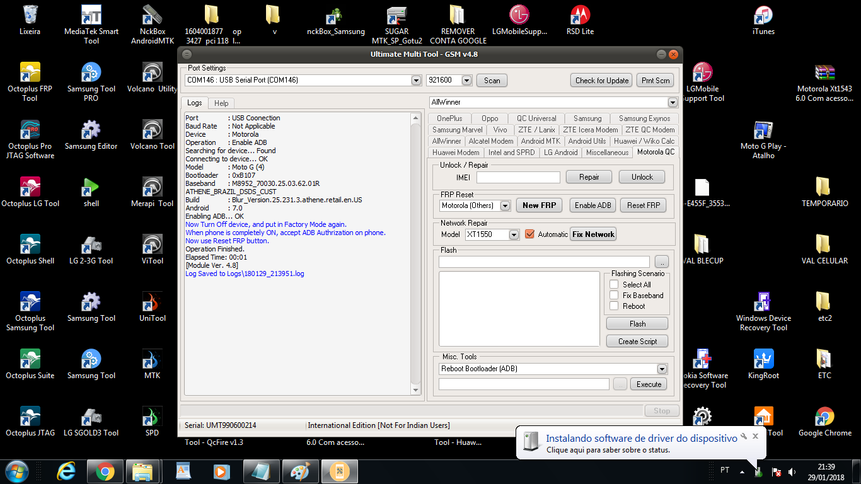Enable the Reboot flashing checkbox
Viewport: 861px width, 484px height.
click(614, 306)
